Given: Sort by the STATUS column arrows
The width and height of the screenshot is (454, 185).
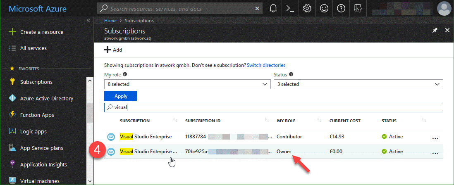Looking at the screenshot, I should click(424, 120).
